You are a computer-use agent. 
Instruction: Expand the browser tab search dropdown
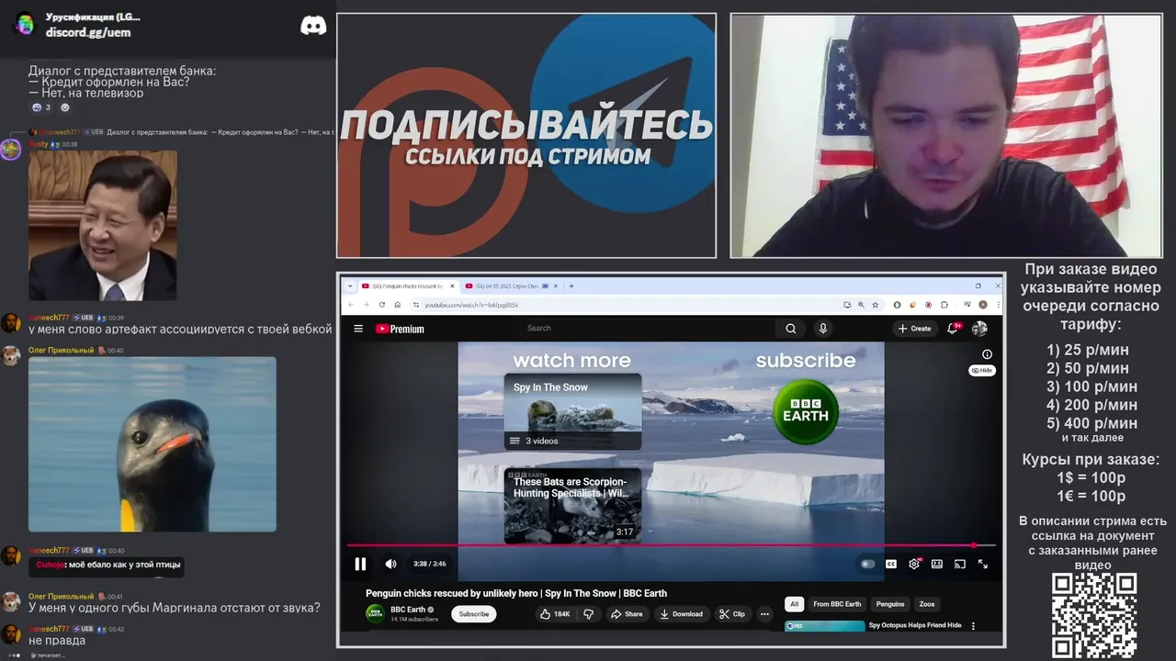[x=350, y=286]
